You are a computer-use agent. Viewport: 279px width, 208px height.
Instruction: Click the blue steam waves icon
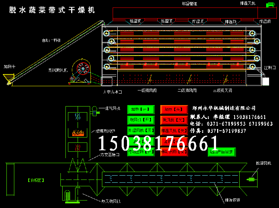pos(77,116)
